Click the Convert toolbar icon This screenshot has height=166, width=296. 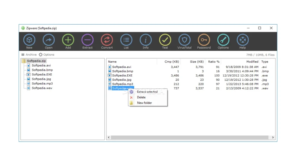click(107, 40)
